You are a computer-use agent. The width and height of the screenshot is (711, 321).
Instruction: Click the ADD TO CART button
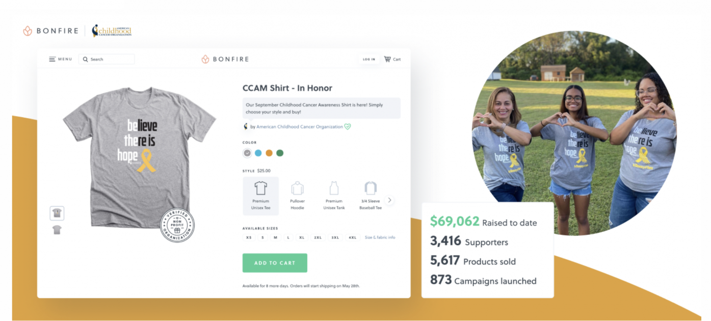click(275, 263)
